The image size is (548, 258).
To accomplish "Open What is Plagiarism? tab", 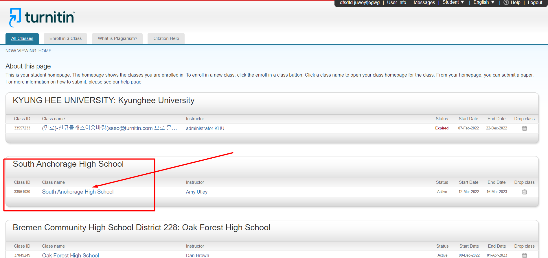I will point(117,38).
